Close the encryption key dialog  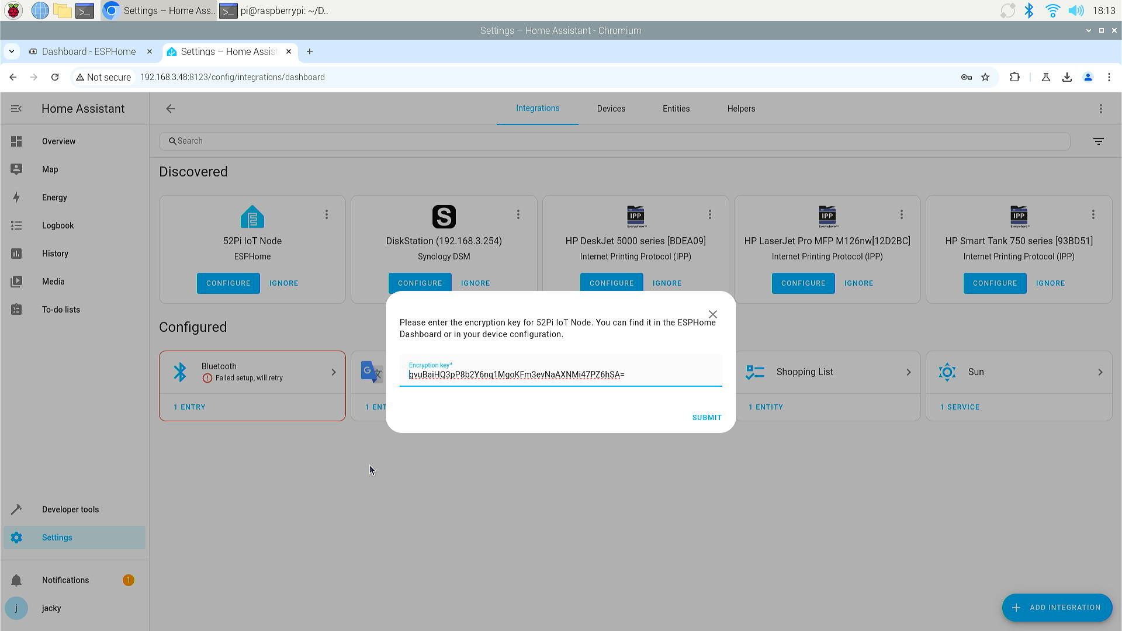[x=713, y=314]
